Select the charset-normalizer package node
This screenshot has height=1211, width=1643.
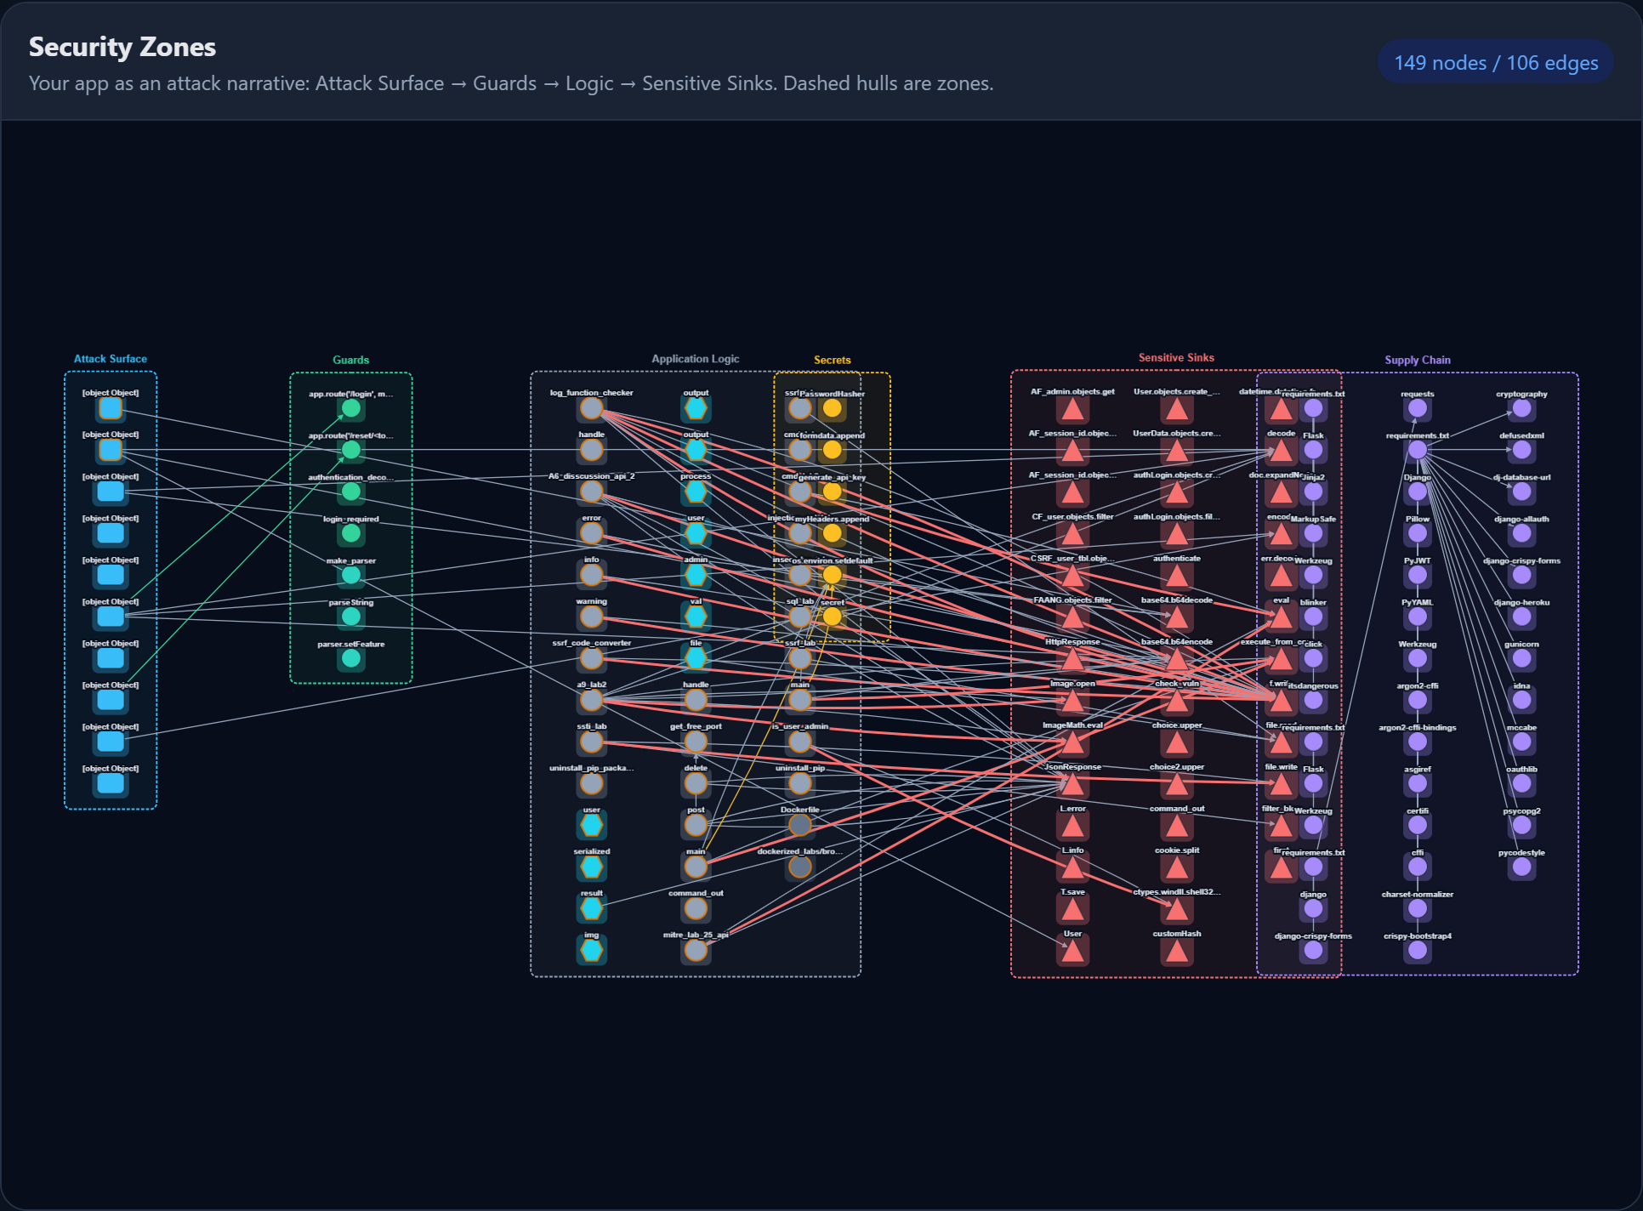pyautogui.click(x=1418, y=908)
